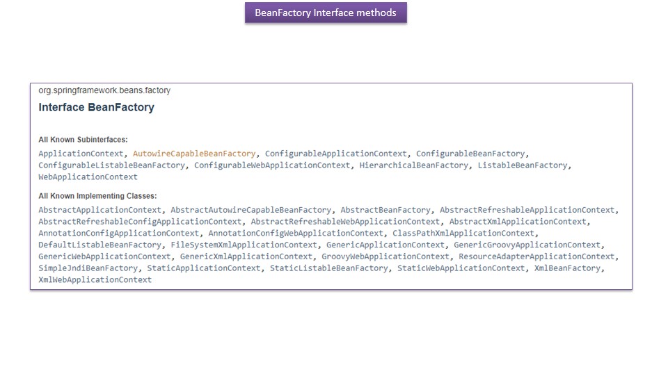This screenshot has width=668, height=367.
Task: Open the GenericGroovyApplicationContext link
Action: 527,245
